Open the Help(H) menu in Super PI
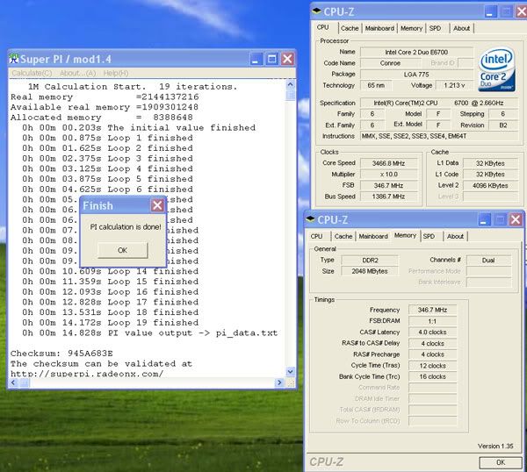 (x=116, y=73)
